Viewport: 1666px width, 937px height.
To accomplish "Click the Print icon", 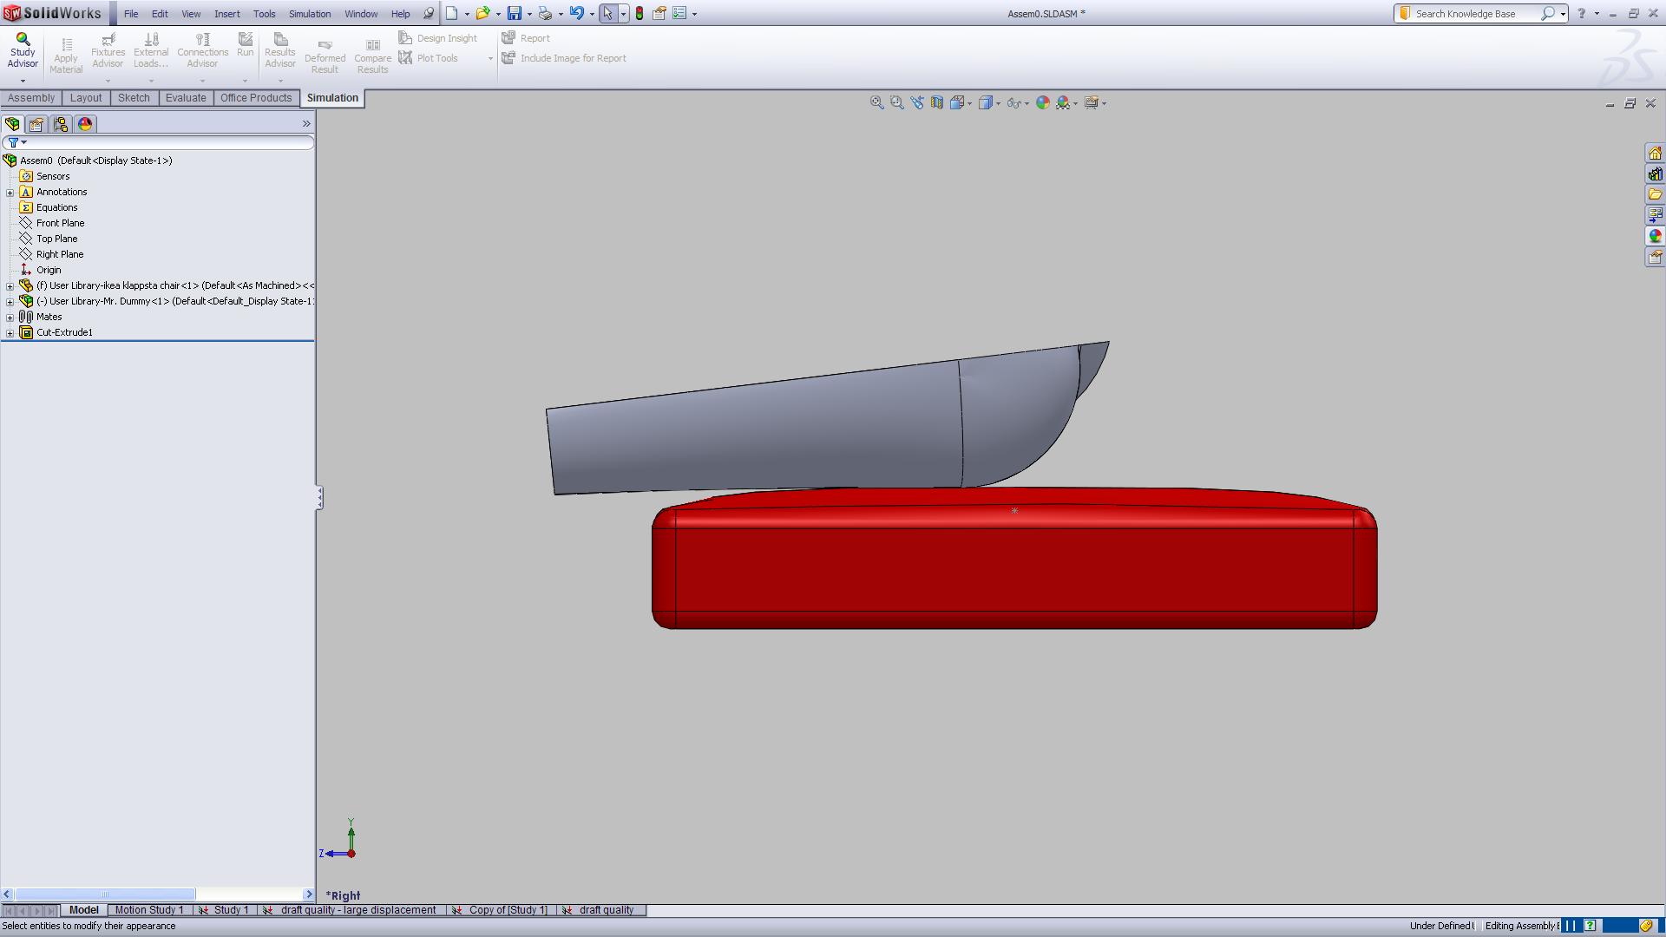I will click(545, 14).
